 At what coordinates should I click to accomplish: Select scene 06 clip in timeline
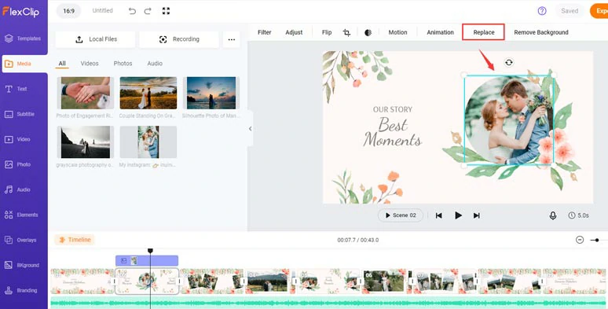tap(384, 281)
